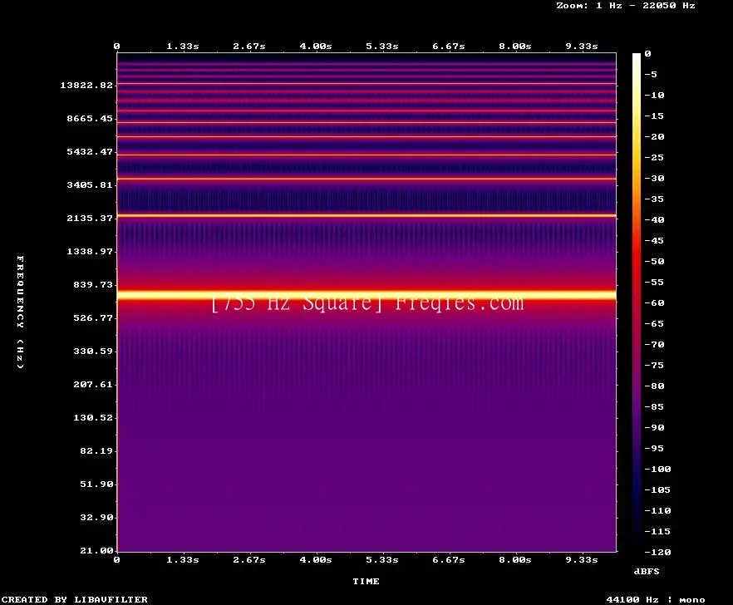Click '6.67s' on the top time axis

point(448,47)
